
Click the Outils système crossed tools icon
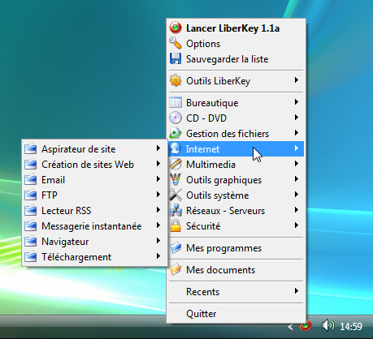(x=176, y=195)
